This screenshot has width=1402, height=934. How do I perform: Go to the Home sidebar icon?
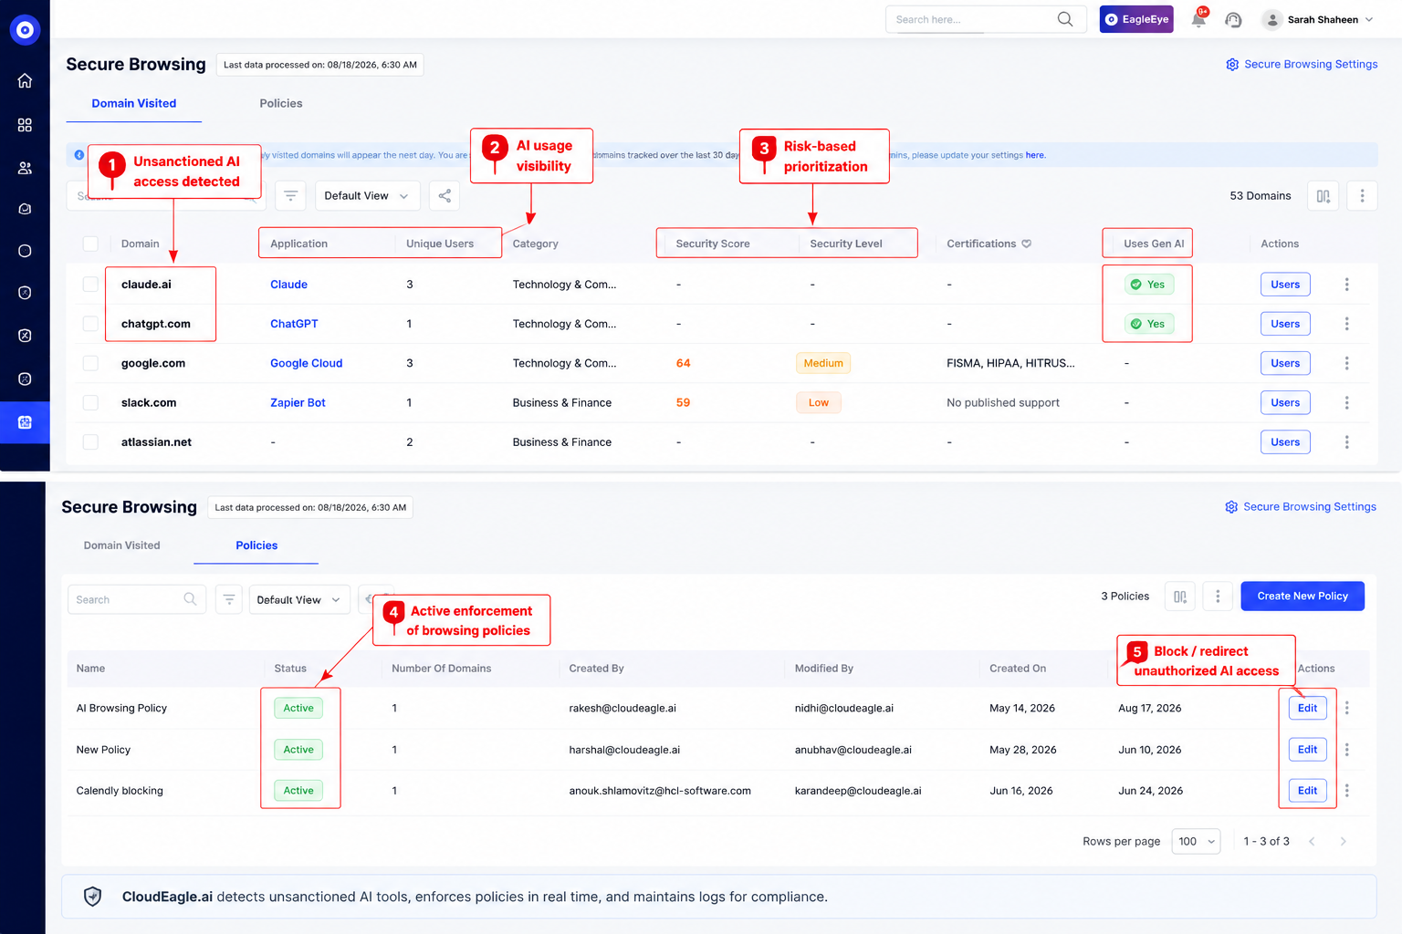pyautogui.click(x=25, y=80)
